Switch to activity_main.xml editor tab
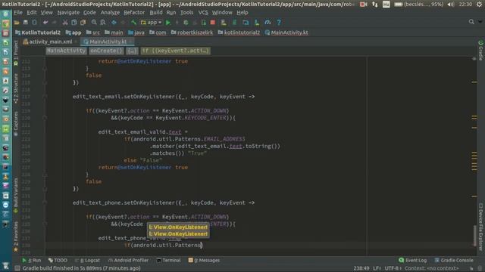This screenshot has height=272, width=485. pos(49,42)
